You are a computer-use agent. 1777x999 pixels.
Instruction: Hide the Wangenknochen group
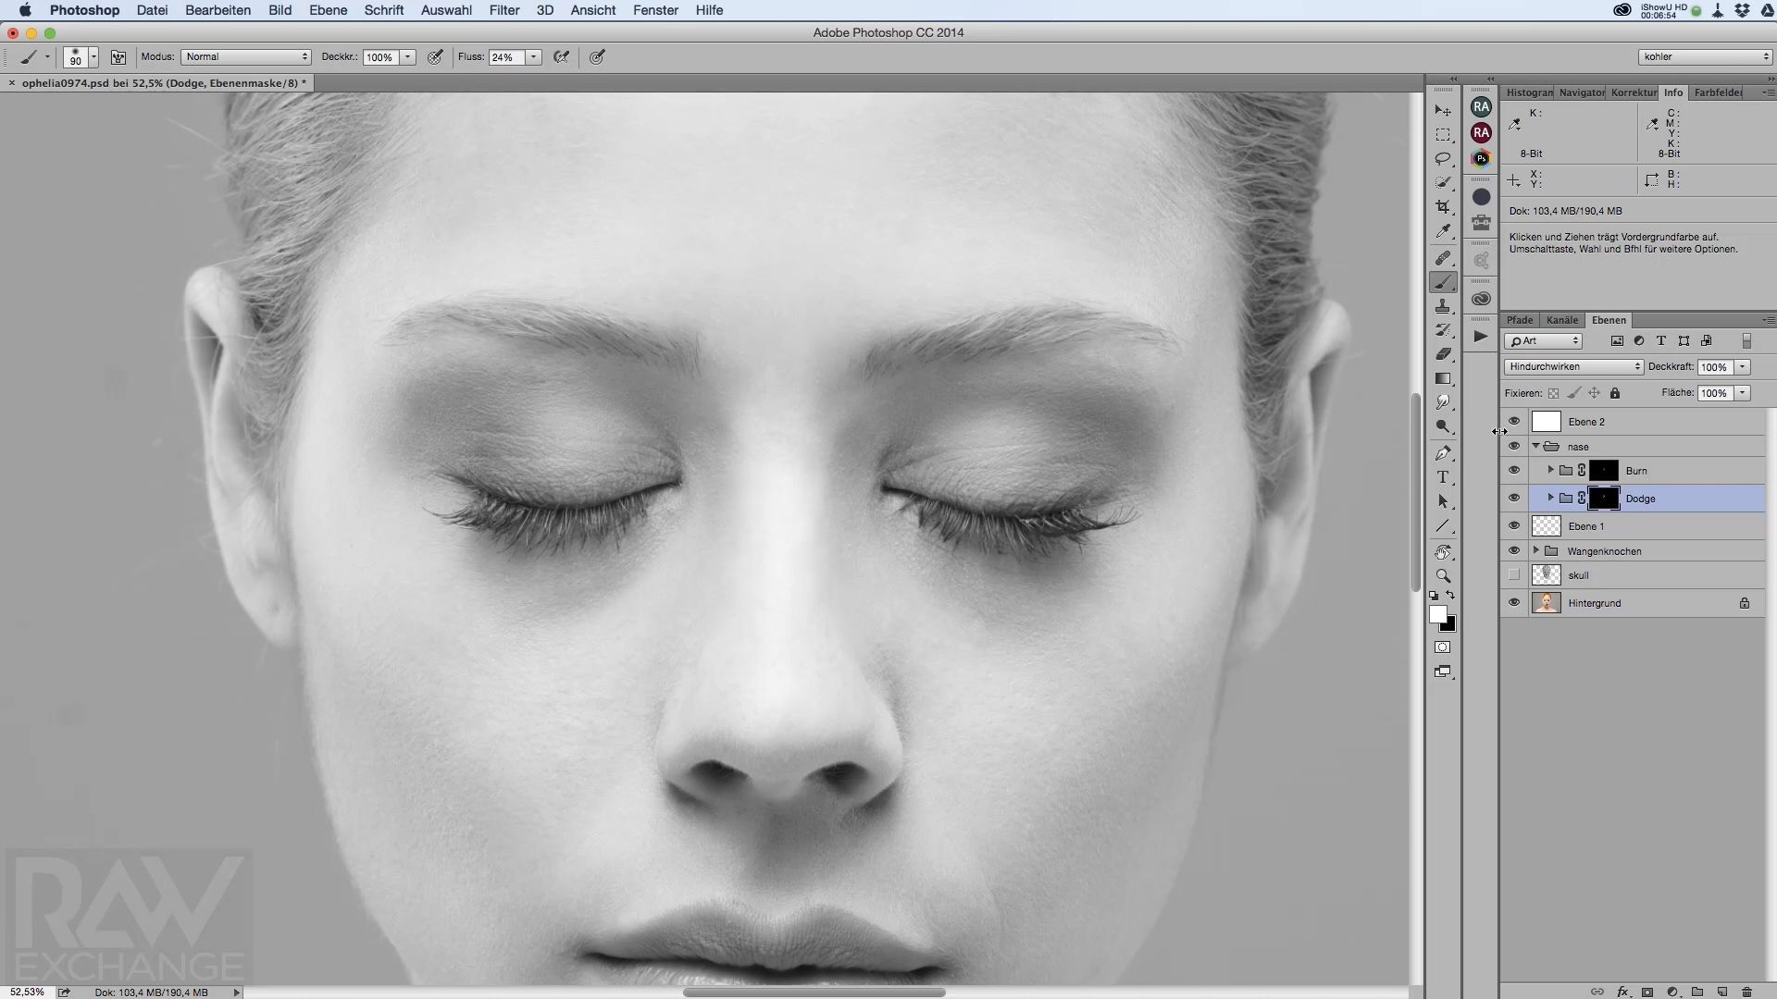click(x=1514, y=550)
